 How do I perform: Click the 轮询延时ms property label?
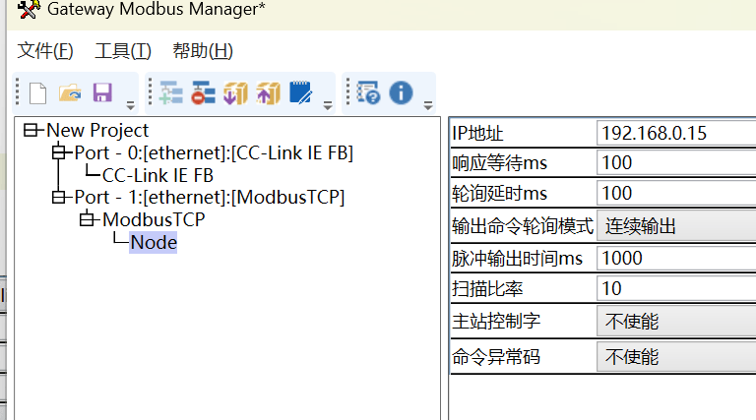click(x=499, y=193)
